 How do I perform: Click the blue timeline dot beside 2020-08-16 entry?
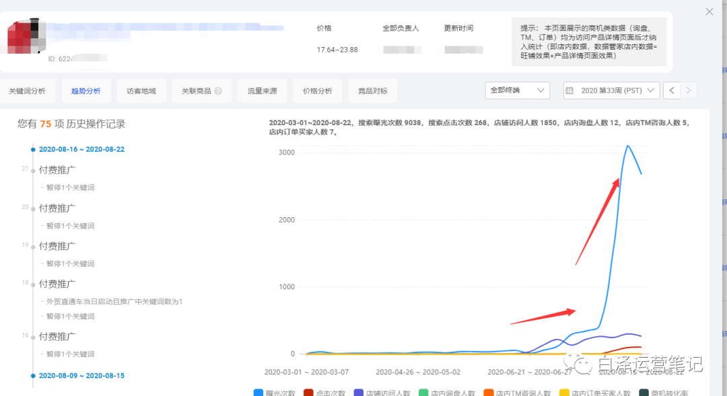tap(32, 149)
